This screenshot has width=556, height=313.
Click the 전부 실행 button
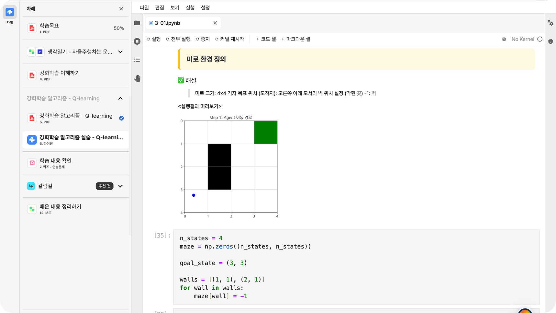178,39
